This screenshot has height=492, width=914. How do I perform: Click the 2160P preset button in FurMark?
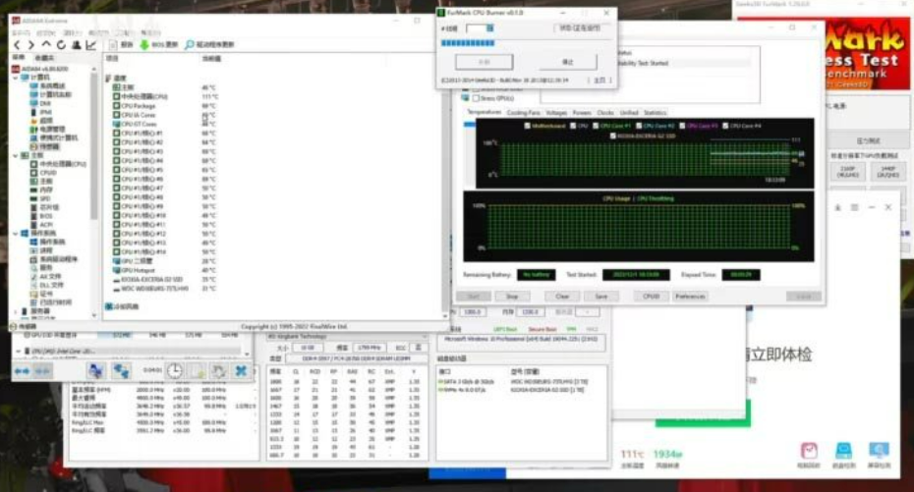pyautogui.click(x=847, y=172)
